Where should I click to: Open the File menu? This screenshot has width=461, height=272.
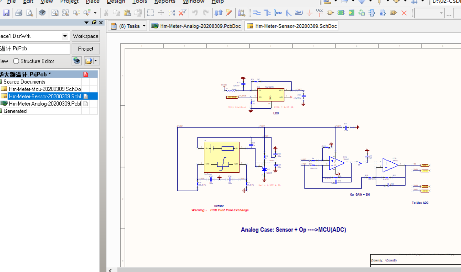pos(11,2)
